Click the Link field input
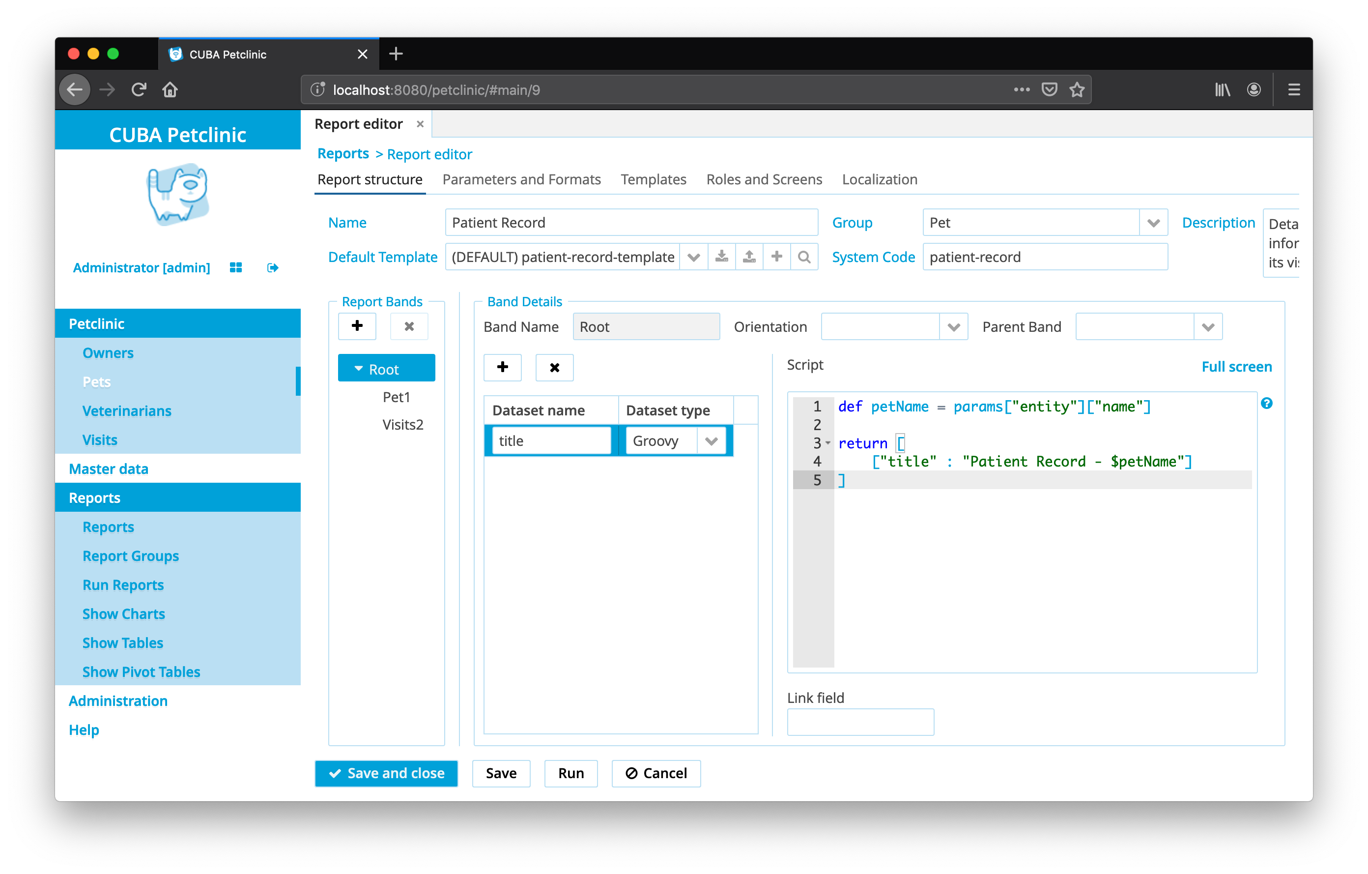The height and width of the screenshot is (874, 1368). [860, 722]
